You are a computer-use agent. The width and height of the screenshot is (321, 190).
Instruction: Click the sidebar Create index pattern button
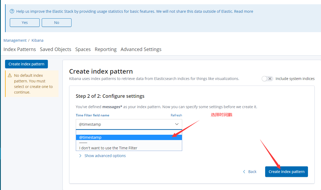(26, 64)
